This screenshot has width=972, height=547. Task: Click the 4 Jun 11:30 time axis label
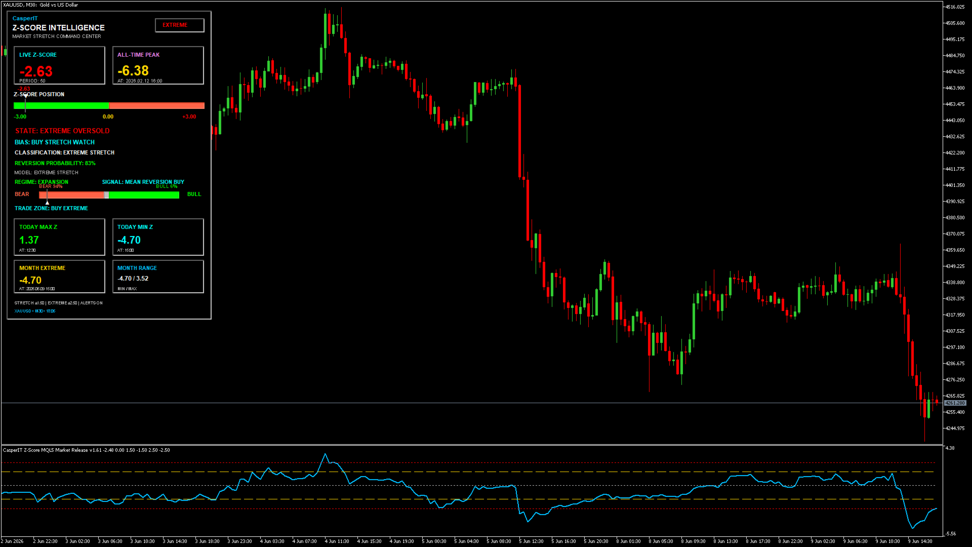coord(337,541)
